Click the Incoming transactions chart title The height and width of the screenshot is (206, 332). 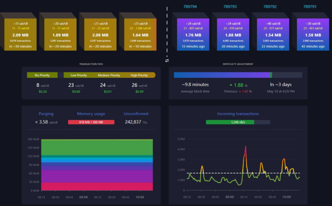tap(238, 114)
